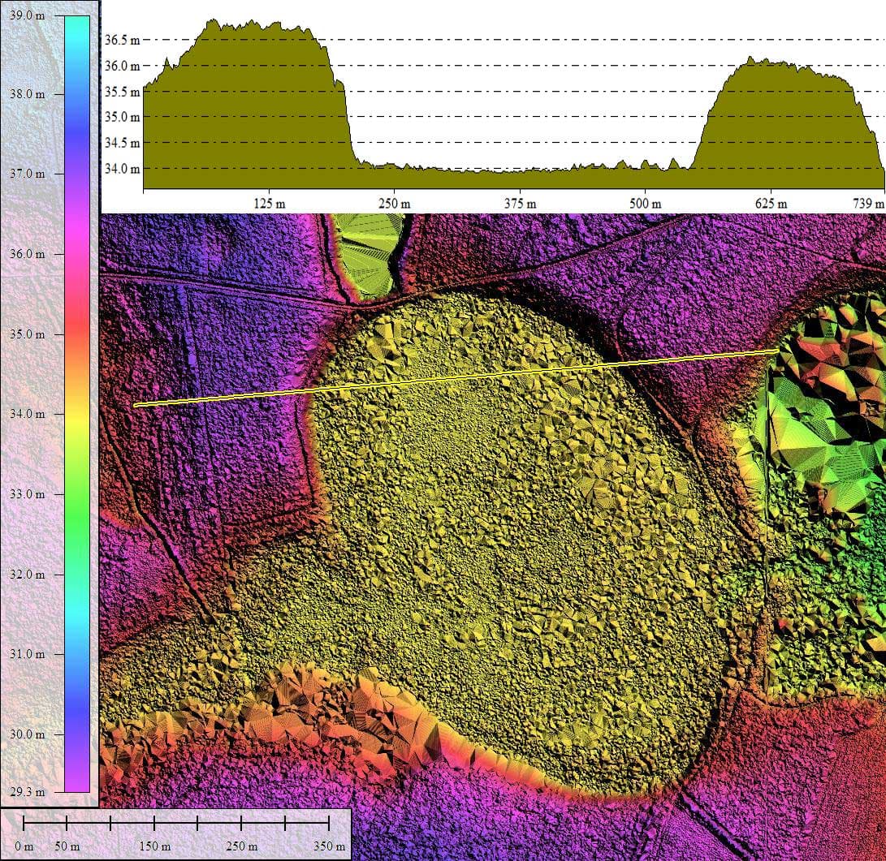
Task: Click the '38.0 m' label on the elevation legend
Action: 27,93
